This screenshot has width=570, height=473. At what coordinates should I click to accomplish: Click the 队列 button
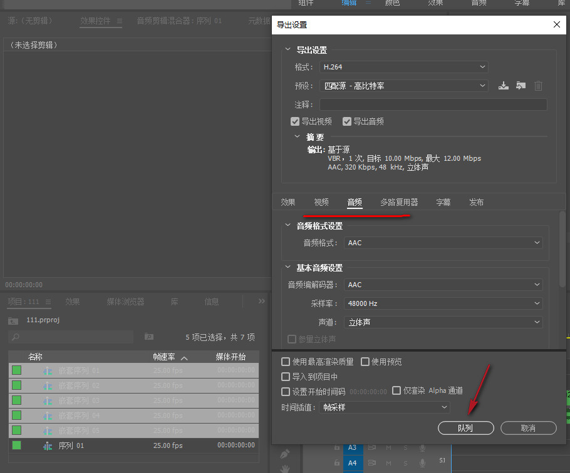[x=465, y=428]
